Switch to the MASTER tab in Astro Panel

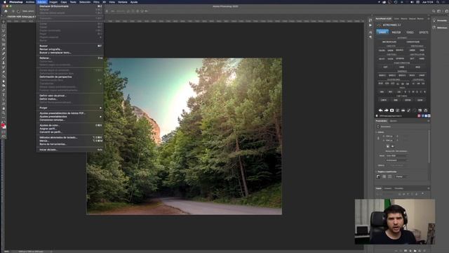396,32
